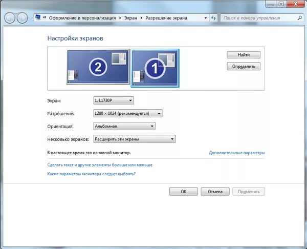Viewport: 307px width, 249px height.
Task: Click the 'Найти' button
Action: click(x=244, y=55)
